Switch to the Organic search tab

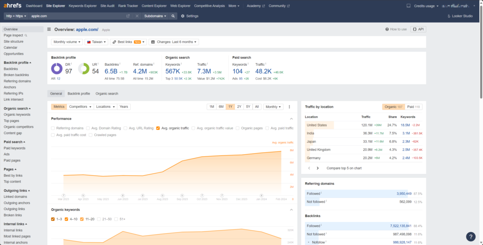[x=107, y=93]
